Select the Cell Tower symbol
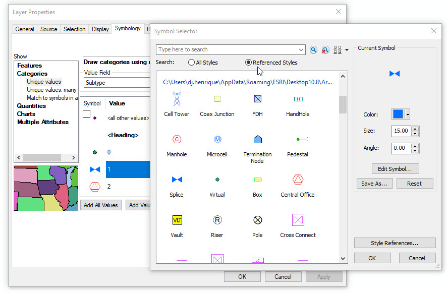The height and width of the screenshot is (294, 447). (177, 99)
